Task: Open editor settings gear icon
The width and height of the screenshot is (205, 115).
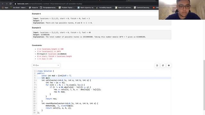Action: click(x=169, y=65)
